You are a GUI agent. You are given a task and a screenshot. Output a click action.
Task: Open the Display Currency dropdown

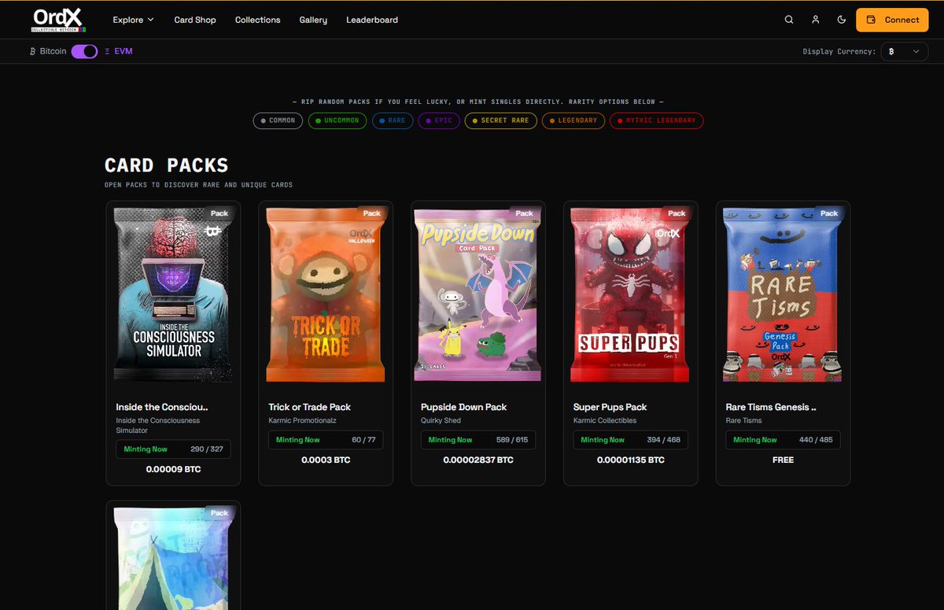904,51
